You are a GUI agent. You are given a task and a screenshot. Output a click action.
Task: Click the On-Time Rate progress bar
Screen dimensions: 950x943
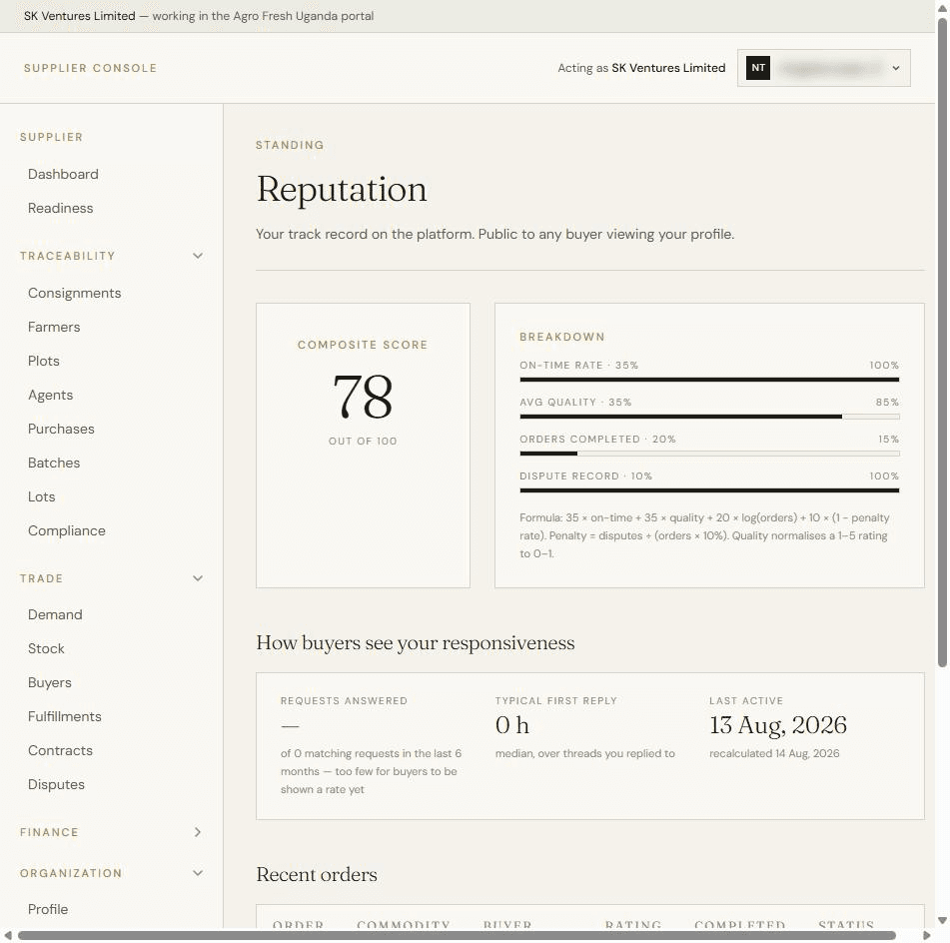(x=709, y=380)
